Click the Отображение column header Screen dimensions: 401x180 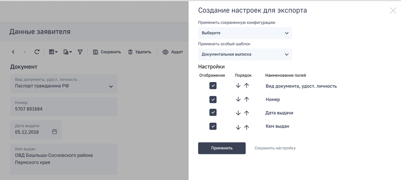212,75
